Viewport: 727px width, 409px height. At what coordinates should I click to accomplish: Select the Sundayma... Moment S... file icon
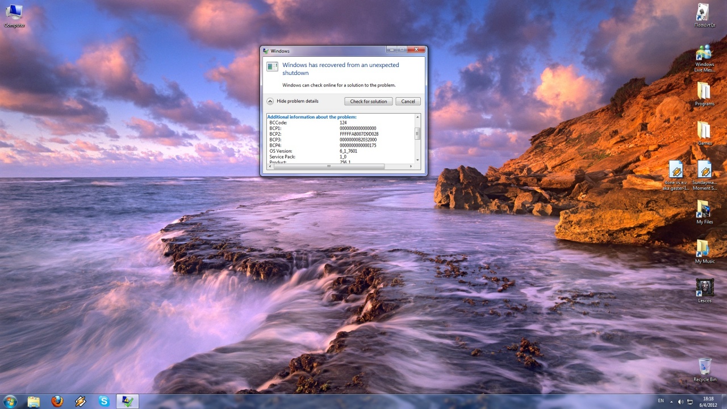click(704, 175)
